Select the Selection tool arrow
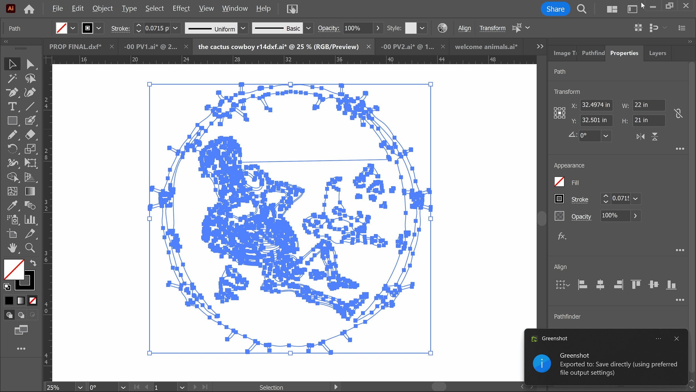The height and width of the screenshot is (392, 696). (x=12, y=64)
